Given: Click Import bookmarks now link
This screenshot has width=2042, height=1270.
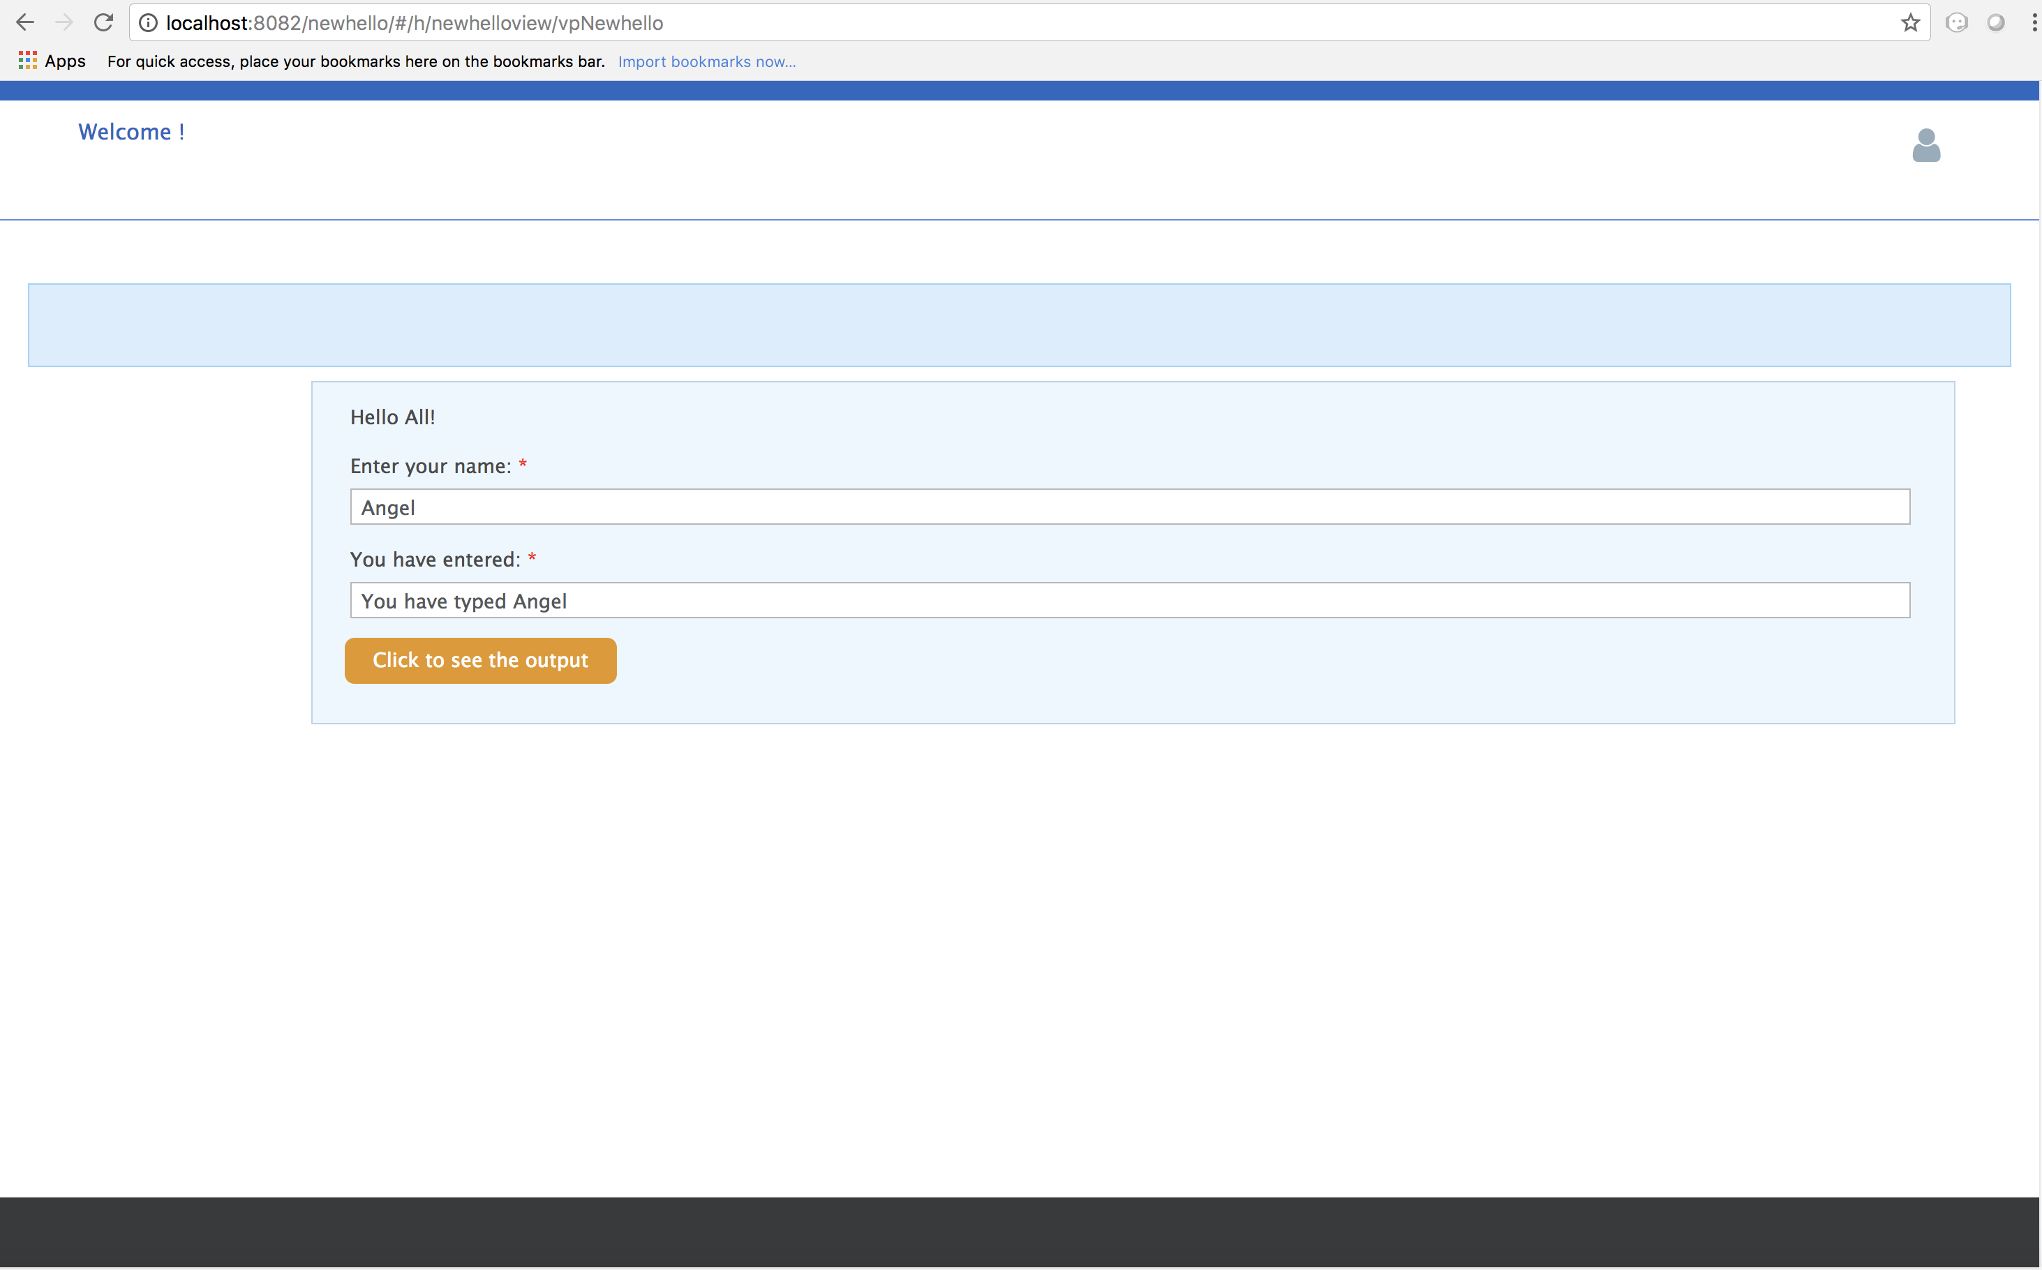Looking at the screenshot, I should coord(706,61).
